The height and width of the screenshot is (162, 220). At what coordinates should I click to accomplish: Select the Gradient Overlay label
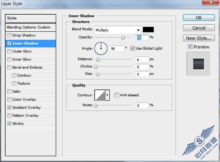pyautogui.click(x=26, y=108)
